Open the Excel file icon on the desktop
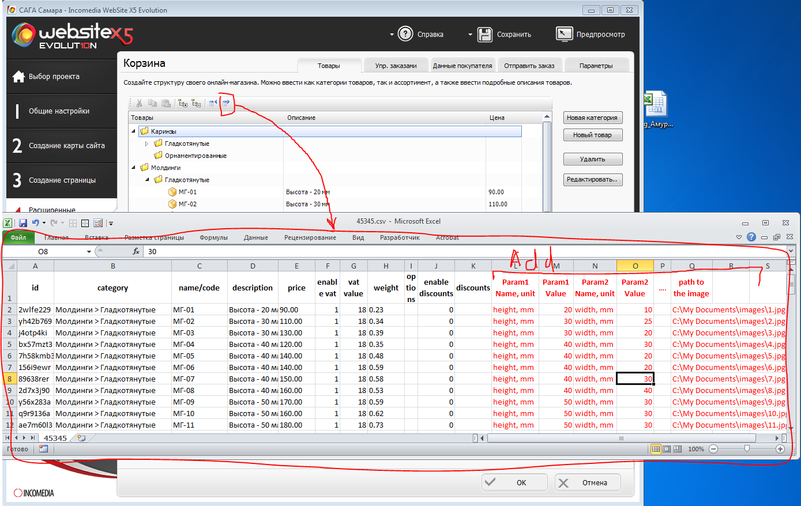Viewport: 801px width, 506px height. (x=656, y=105)
